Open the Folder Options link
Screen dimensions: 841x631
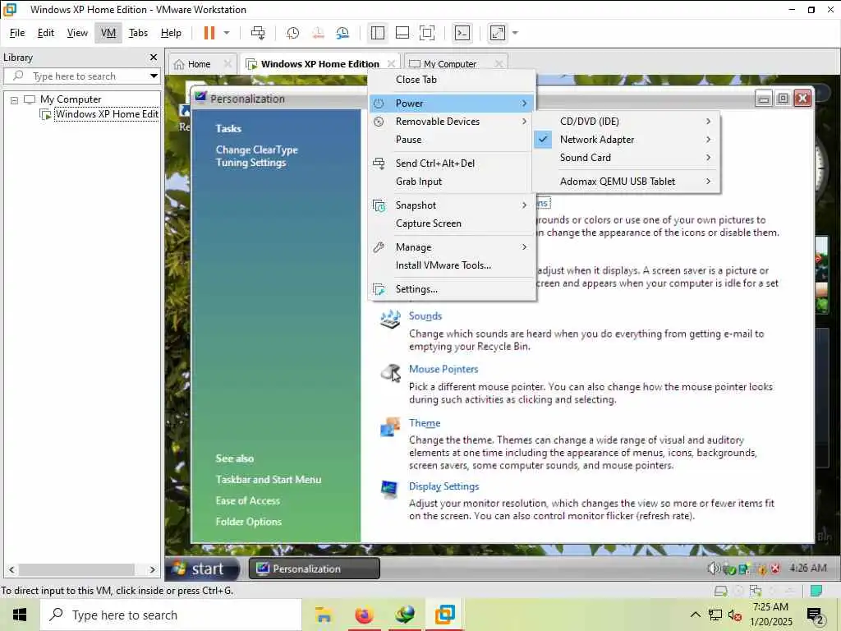pos(248,522)
